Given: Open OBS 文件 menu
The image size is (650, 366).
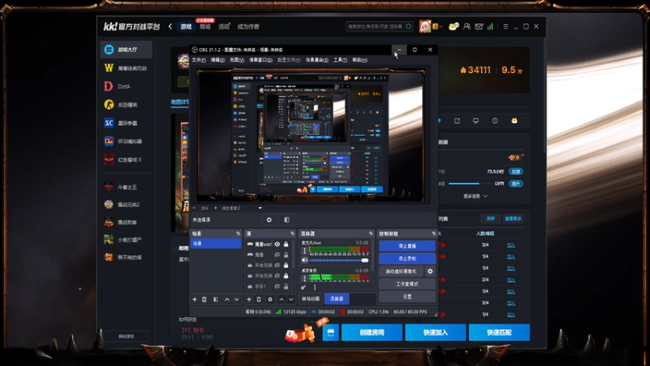Looking at the screenshot, I should click(198, 60).
